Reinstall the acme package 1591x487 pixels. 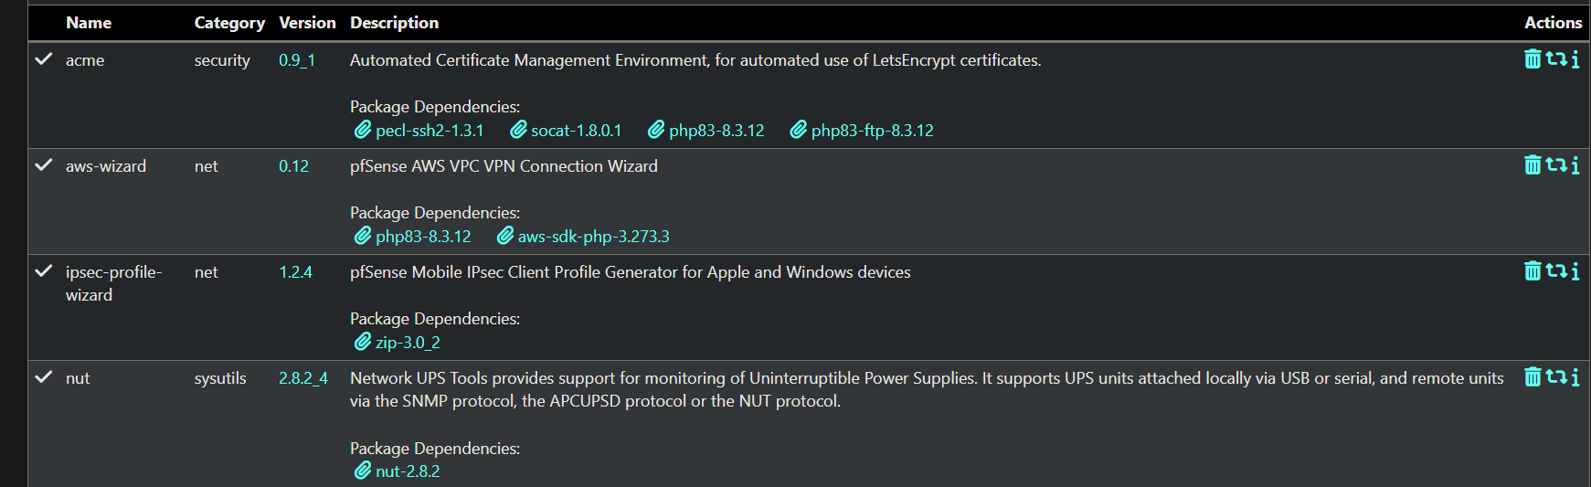(1555, 59)
